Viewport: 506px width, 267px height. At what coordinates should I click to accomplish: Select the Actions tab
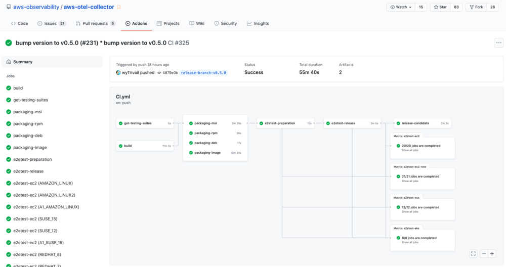coord(136,24)
